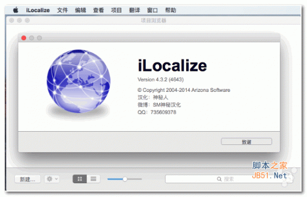Open the Apple menu
The height and width of the screenshot is (197, 307).
pos(16,10)
